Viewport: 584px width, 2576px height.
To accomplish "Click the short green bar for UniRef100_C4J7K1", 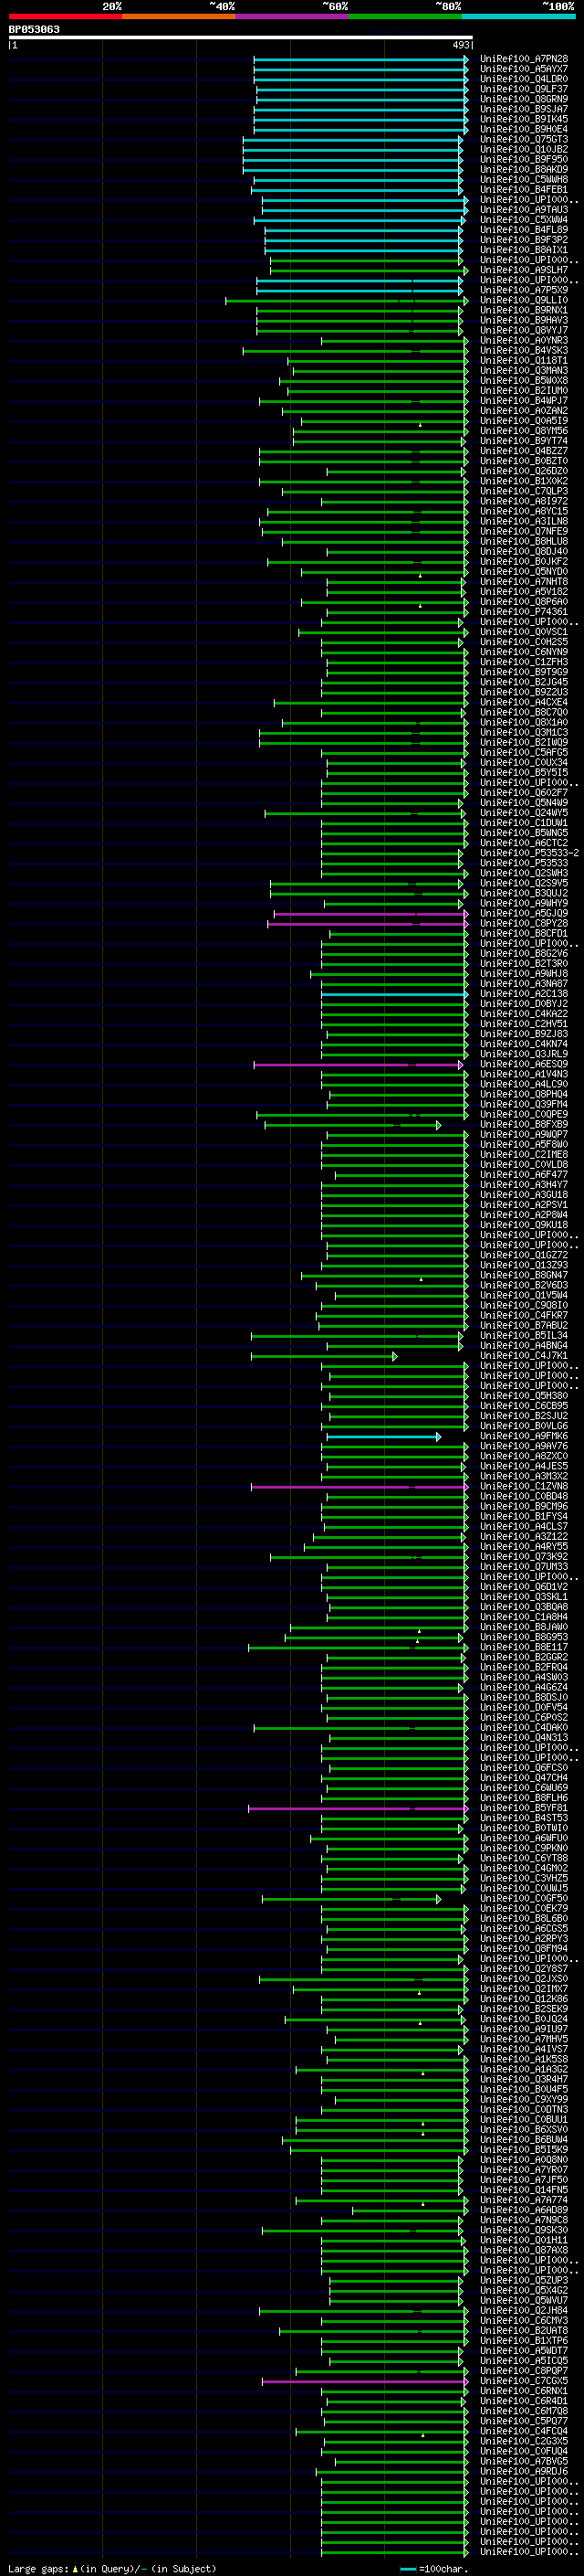I will pyautogui.click(x=325, y=1356).
